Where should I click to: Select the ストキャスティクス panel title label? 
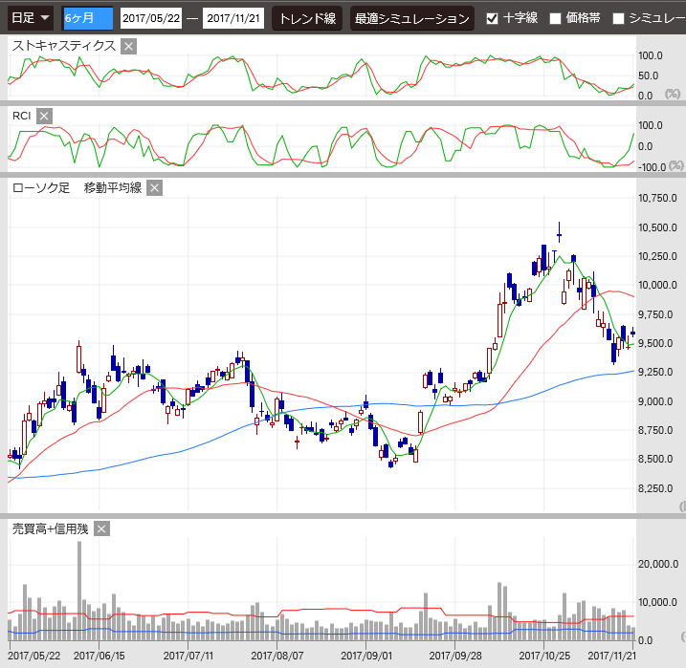pos(63,46)
